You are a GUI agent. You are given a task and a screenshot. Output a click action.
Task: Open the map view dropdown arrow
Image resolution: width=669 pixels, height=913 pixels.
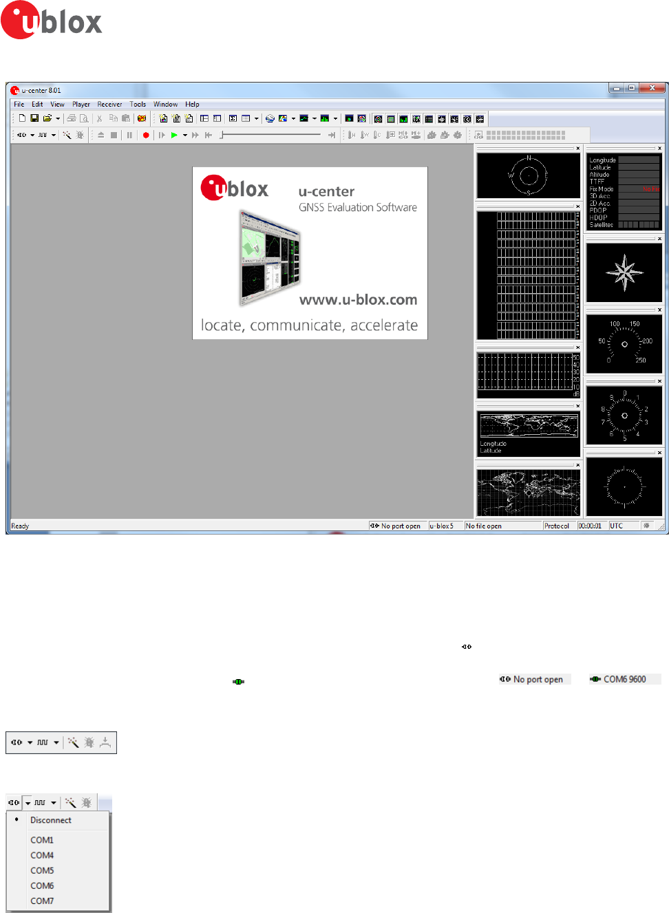(293, 118)
